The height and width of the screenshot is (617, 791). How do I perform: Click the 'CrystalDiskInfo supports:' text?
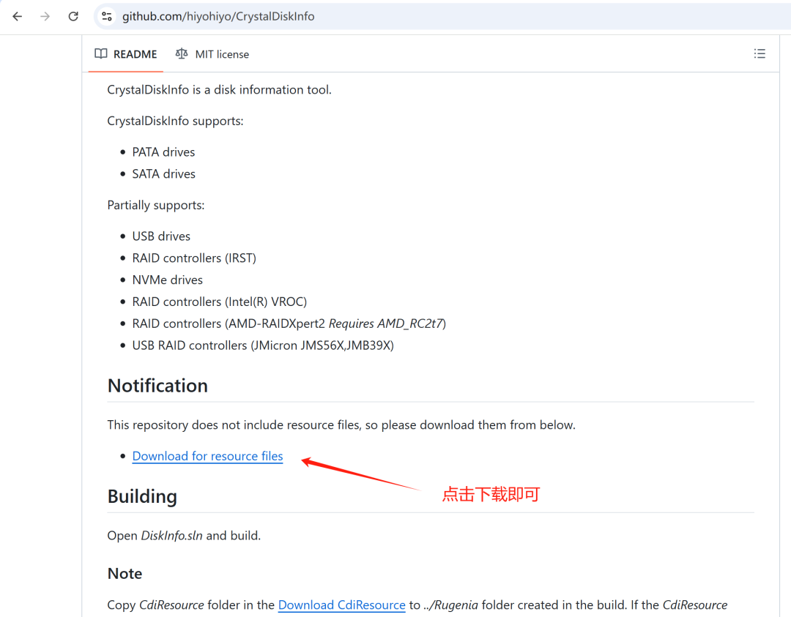(175, 121)
